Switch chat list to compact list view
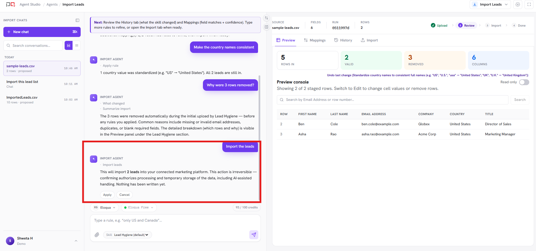Viewport: 536px width, 251px height. tap(77, 45)
